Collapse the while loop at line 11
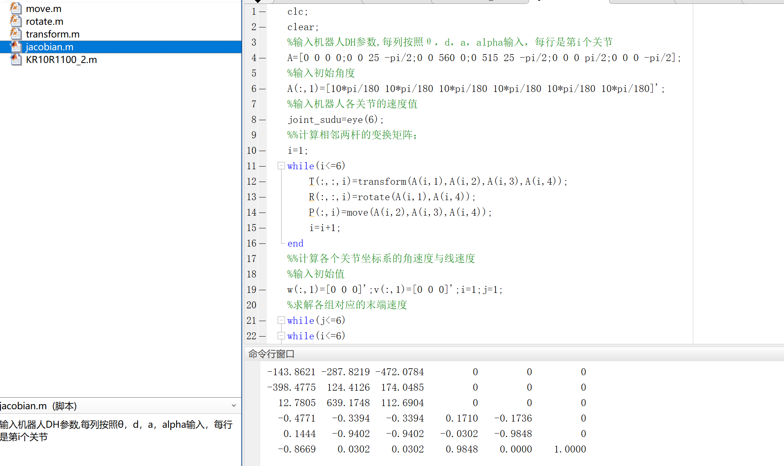The height and width of the screenshot is (466, 784). click(x=281, y=166)
